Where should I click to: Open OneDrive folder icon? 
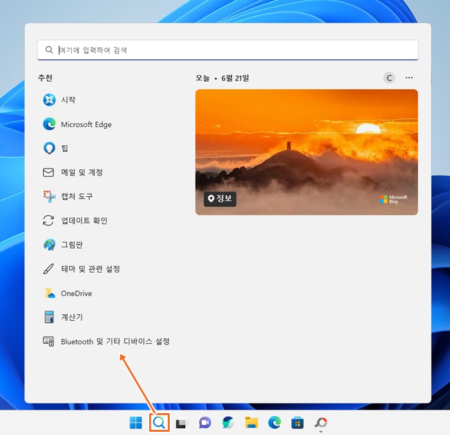50,293
